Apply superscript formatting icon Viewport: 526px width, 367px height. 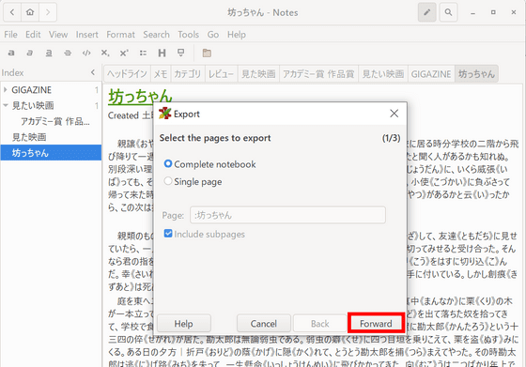click(x=124, y=53)
